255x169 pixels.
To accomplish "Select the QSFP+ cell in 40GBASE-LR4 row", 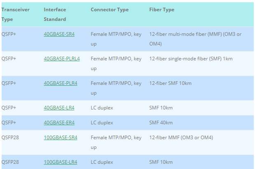I will (9, 108).
